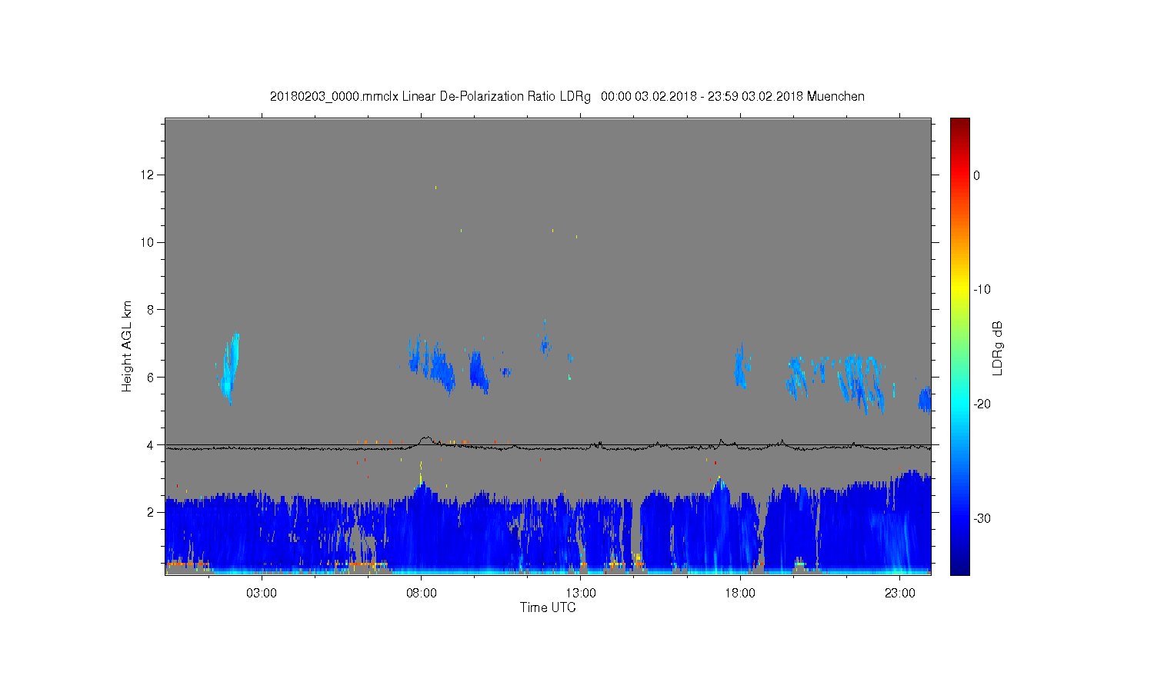Click the yellow region of the colorbar
The width and height of the screenshot is (1154, 692).
(x=960, y=290)
